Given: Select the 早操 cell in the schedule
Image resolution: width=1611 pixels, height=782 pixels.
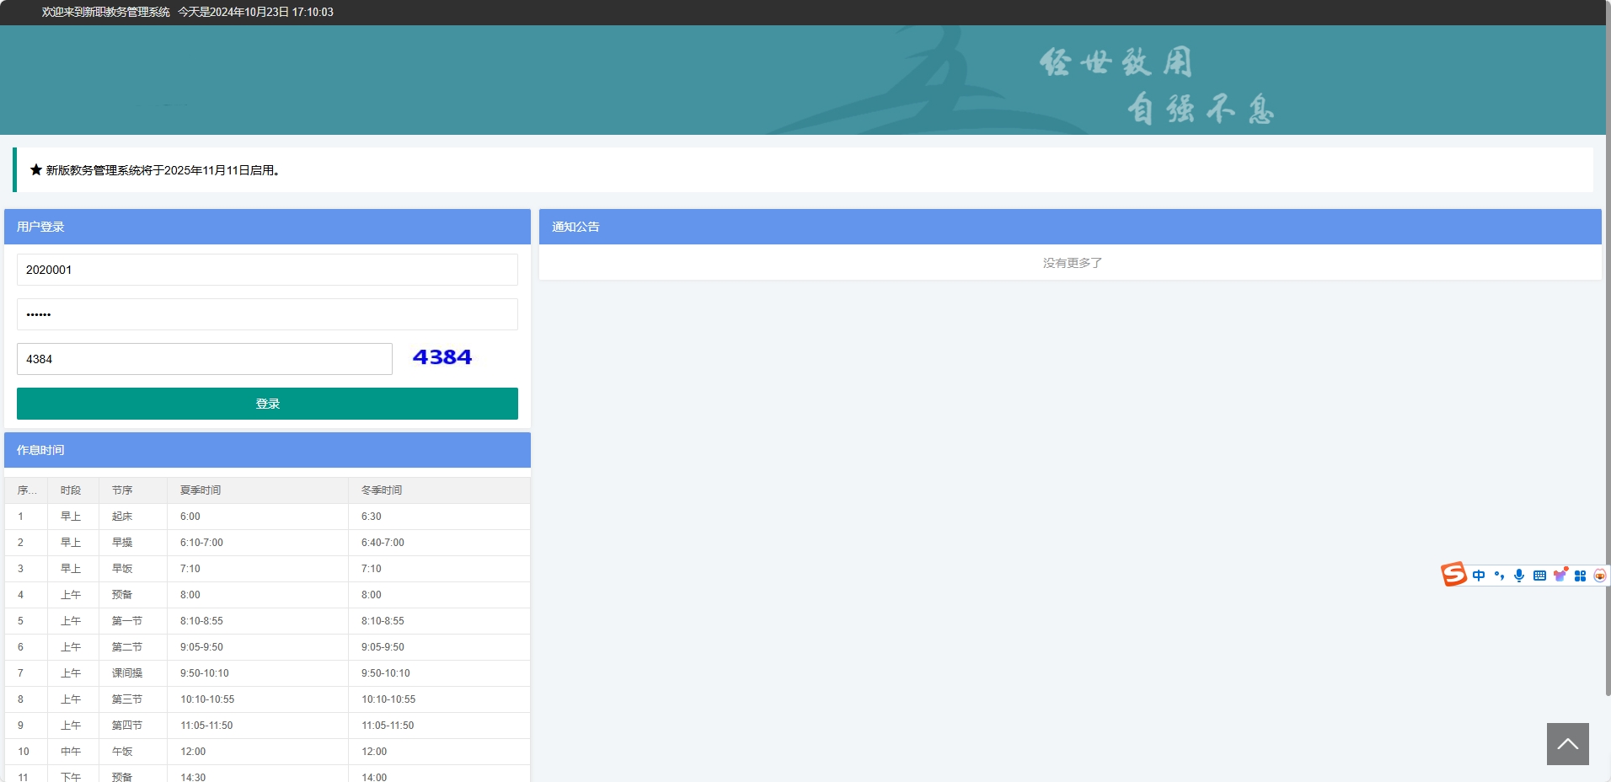Looking at the screenshot, I should point(133,543).
